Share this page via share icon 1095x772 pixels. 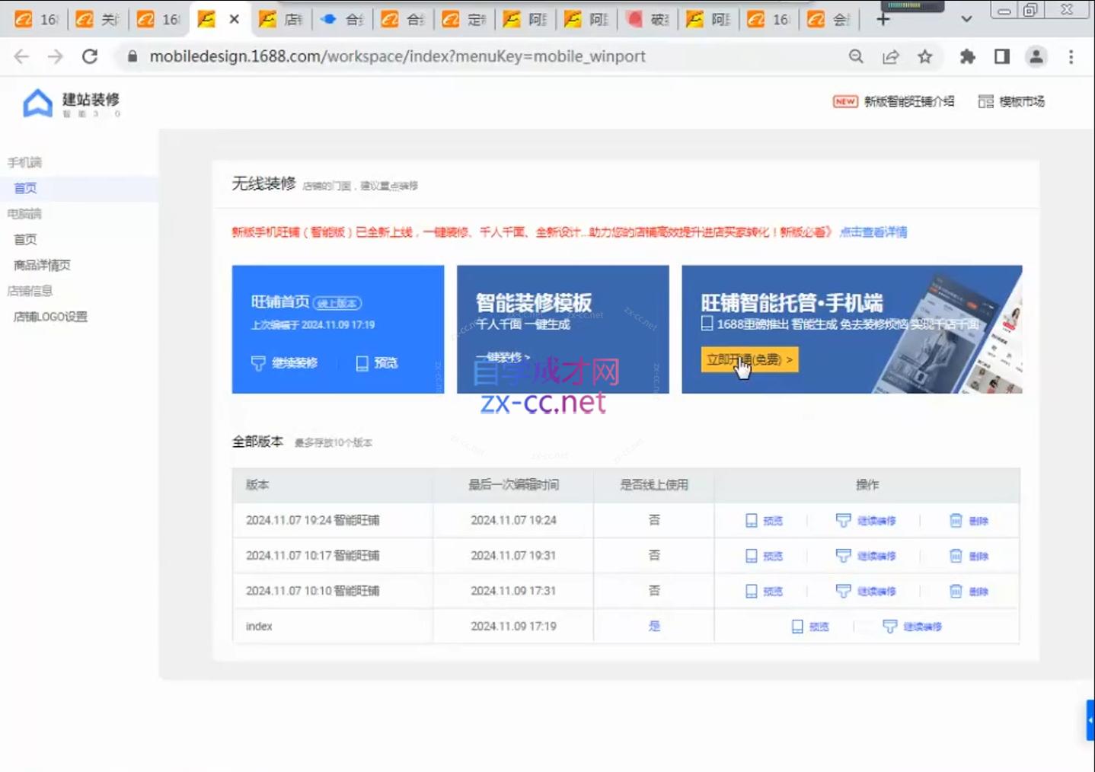pyautogui.click(x=890, y=56)
